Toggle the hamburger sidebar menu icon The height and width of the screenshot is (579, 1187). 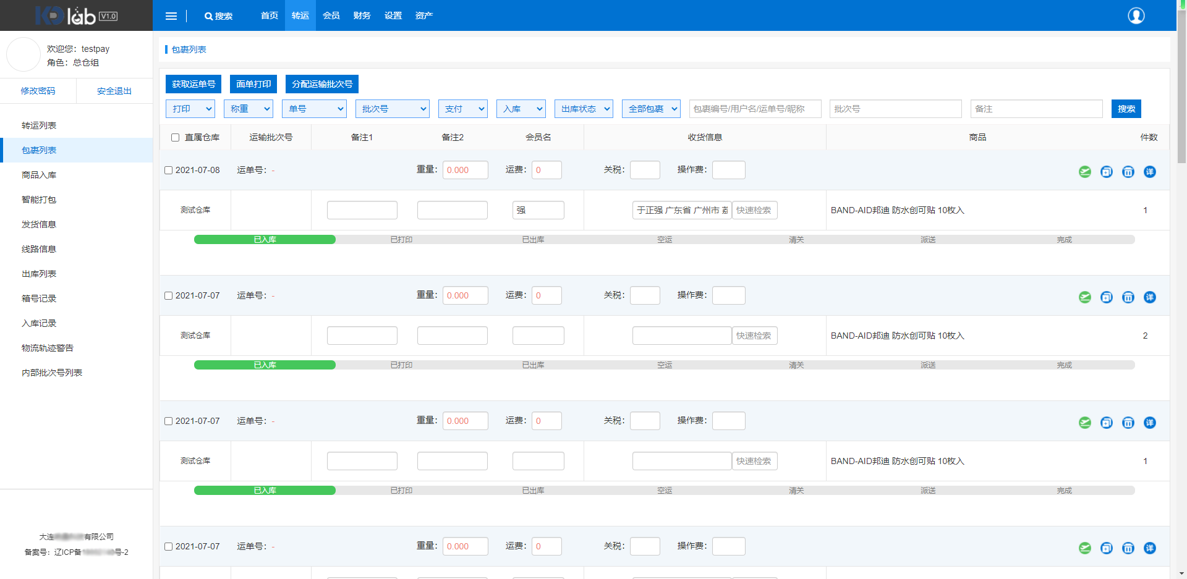171,16
